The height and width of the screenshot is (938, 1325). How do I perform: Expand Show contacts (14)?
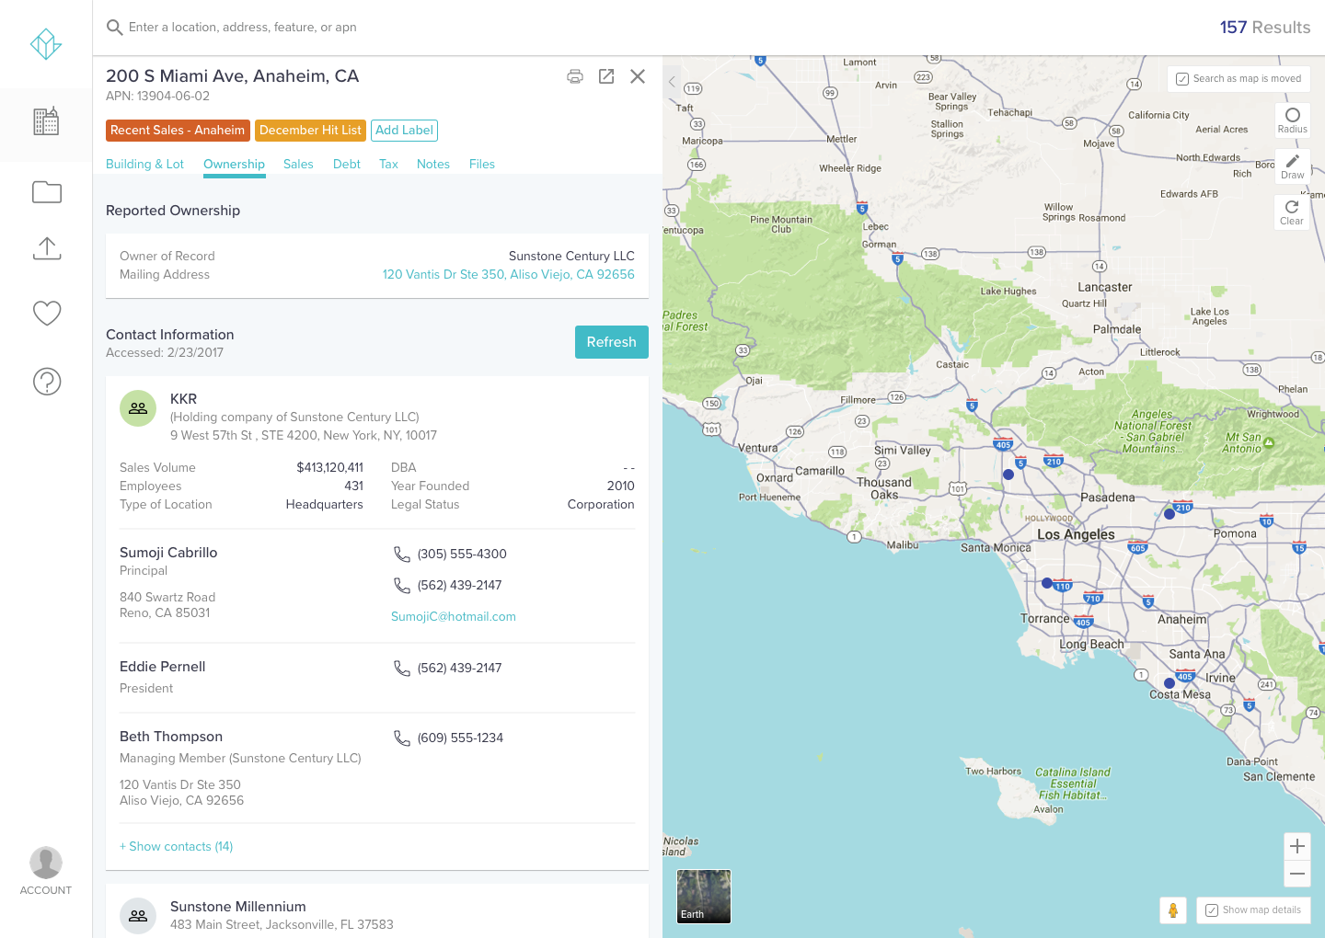pos(177,846)
